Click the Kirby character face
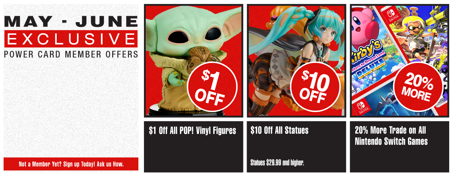Viewport: 452px width, 178px height. [364, 25]
